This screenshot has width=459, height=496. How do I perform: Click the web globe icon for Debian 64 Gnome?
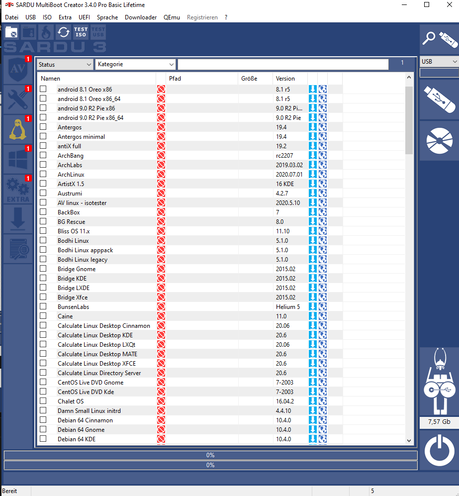click(x=323, y=429)
